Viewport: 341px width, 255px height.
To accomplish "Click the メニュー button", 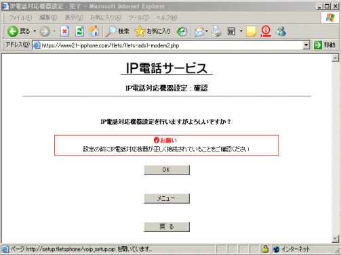I will [167, 198].
